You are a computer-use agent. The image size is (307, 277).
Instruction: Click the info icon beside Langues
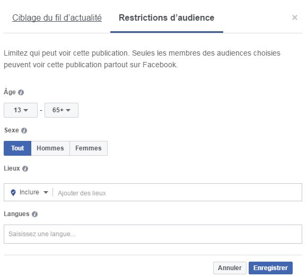34,214
